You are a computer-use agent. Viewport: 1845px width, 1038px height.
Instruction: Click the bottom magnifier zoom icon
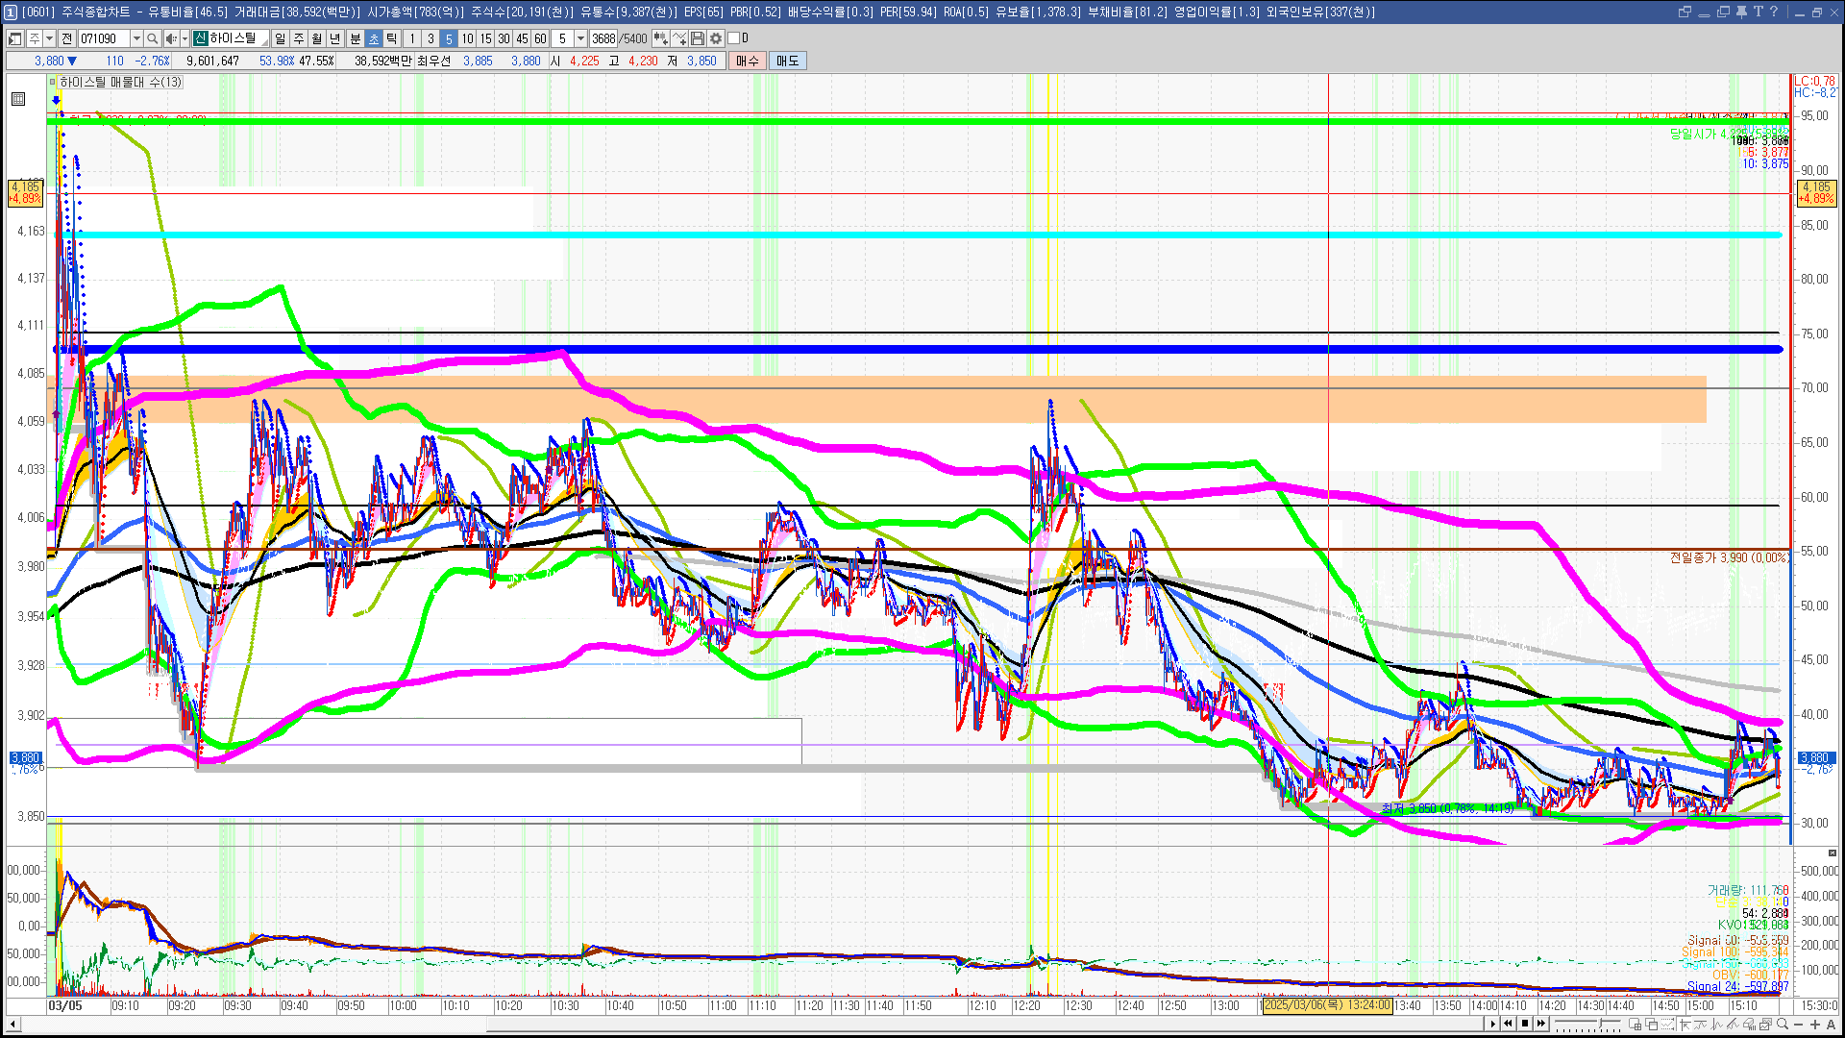(x=1783, y=1024)
